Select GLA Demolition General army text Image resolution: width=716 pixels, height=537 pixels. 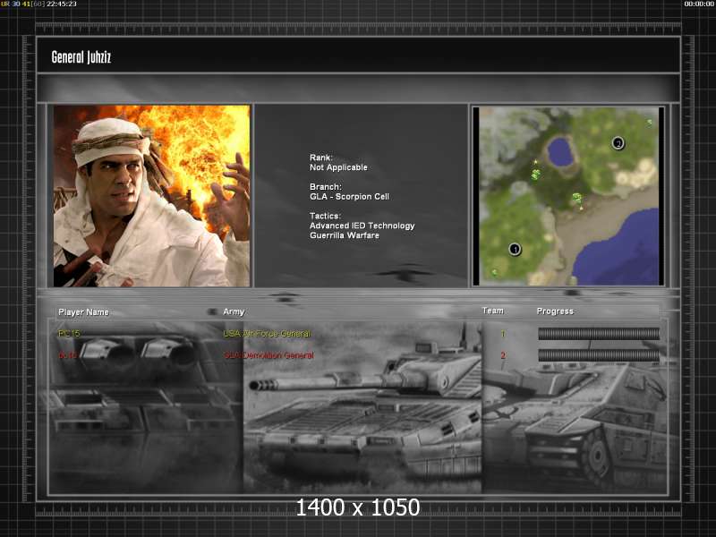point(269,355)
